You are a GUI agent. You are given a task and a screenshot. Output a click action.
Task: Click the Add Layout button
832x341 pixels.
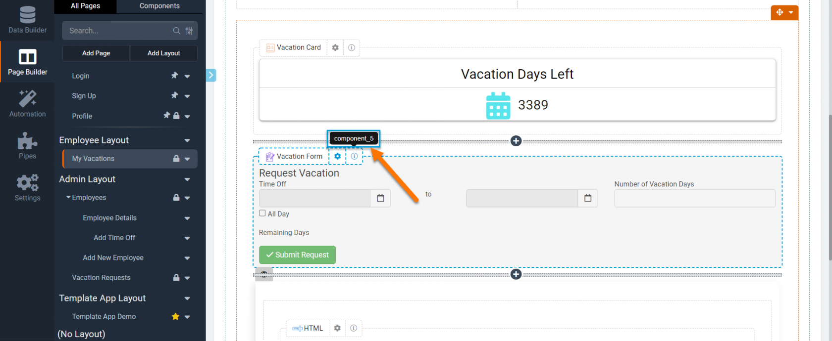(163, 53)
